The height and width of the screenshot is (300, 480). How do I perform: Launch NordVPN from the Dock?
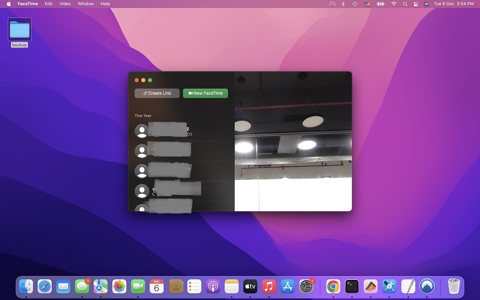(427, 287)
